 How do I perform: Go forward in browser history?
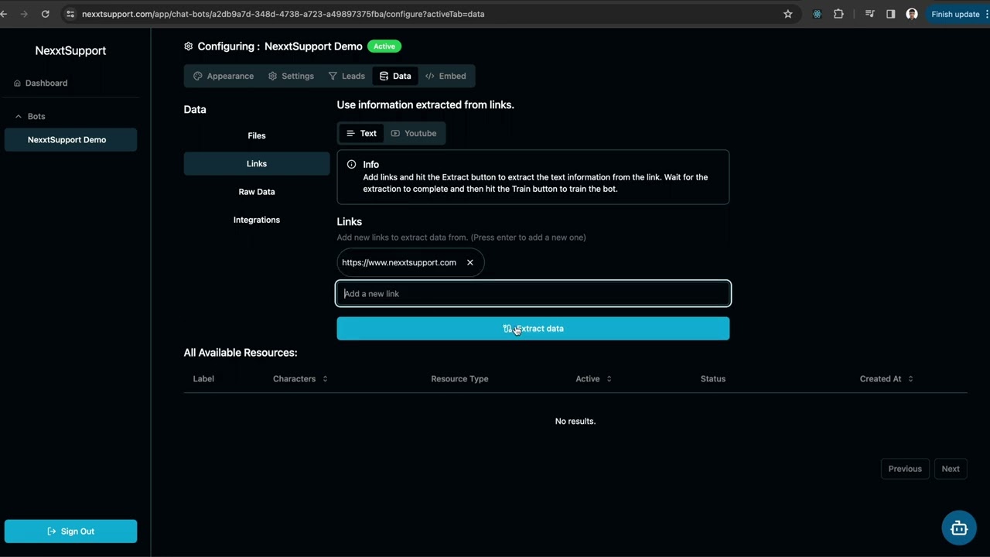23,14
